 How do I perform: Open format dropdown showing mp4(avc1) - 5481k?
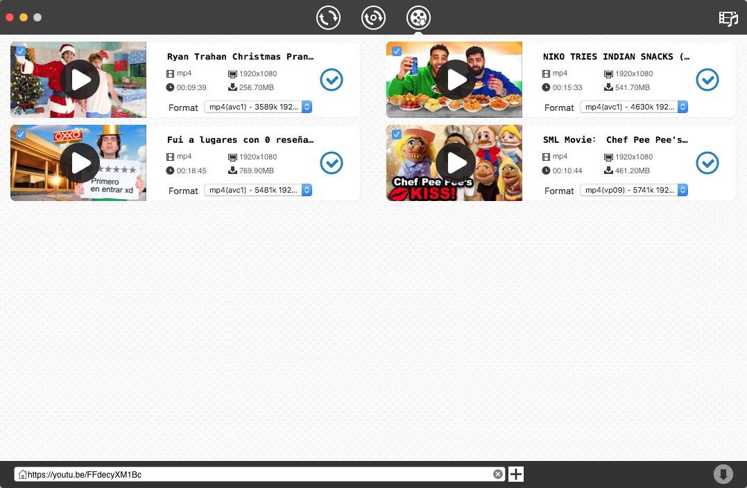pyautogui.click(x=258, y=190)
